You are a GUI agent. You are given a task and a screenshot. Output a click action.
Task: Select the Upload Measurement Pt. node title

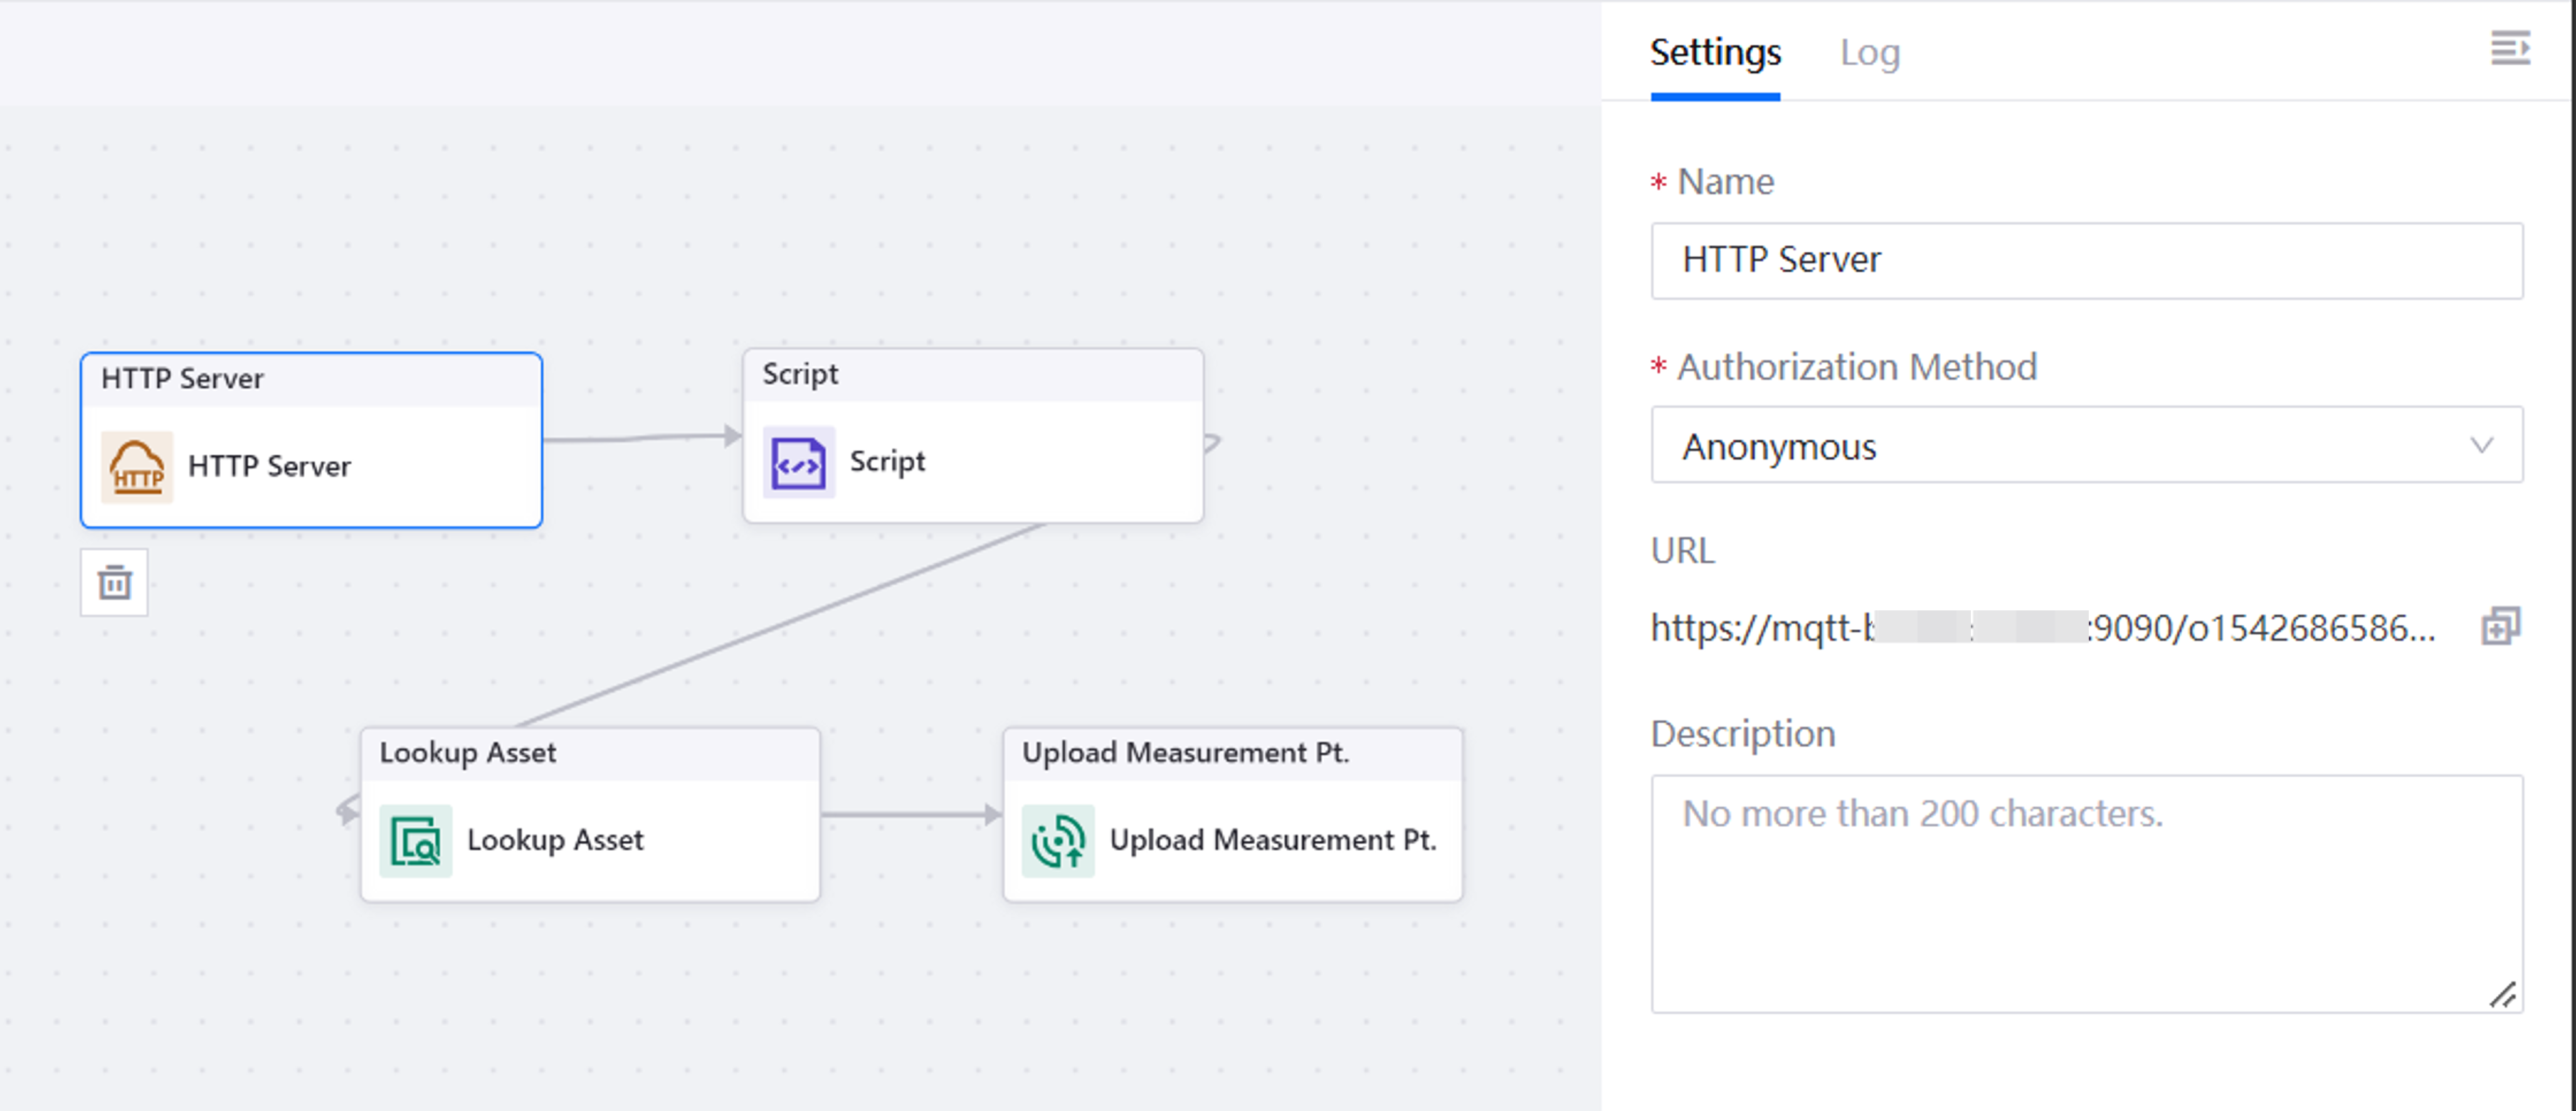1185,752
